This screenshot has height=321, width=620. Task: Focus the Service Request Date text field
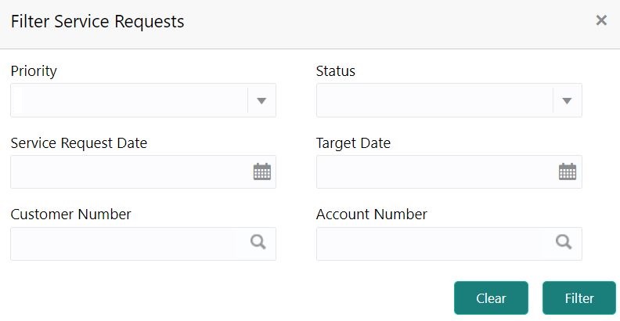(x=129, y=171)
